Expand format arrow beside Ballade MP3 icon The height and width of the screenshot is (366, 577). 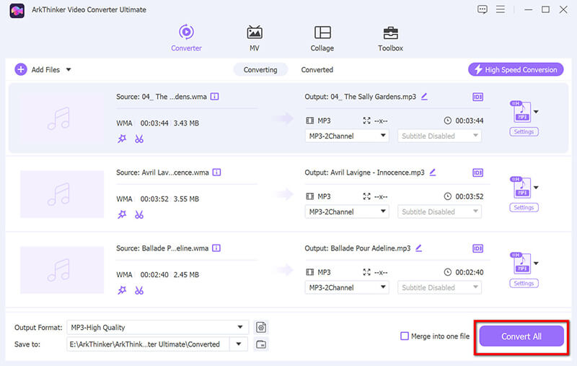click(536, 263)
